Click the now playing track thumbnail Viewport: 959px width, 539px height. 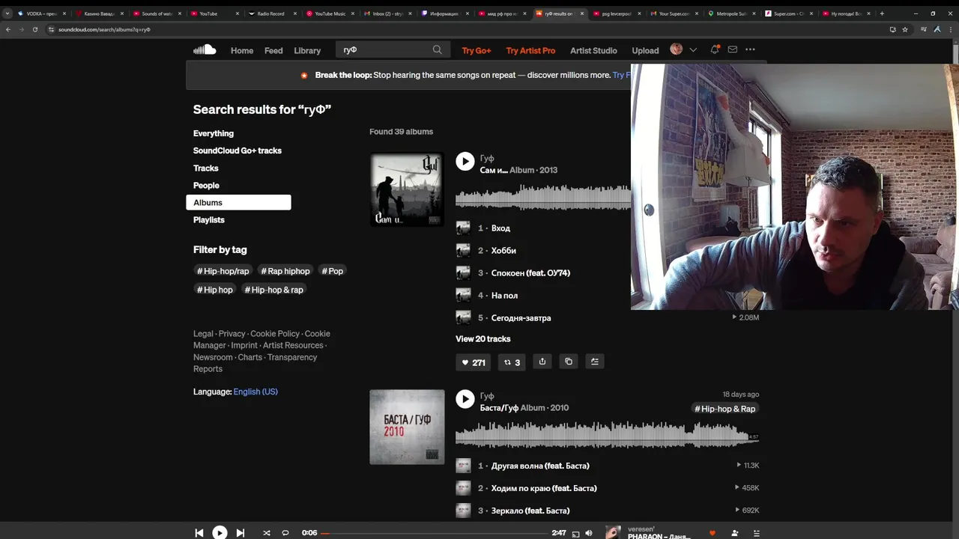[x=613, y=532]
